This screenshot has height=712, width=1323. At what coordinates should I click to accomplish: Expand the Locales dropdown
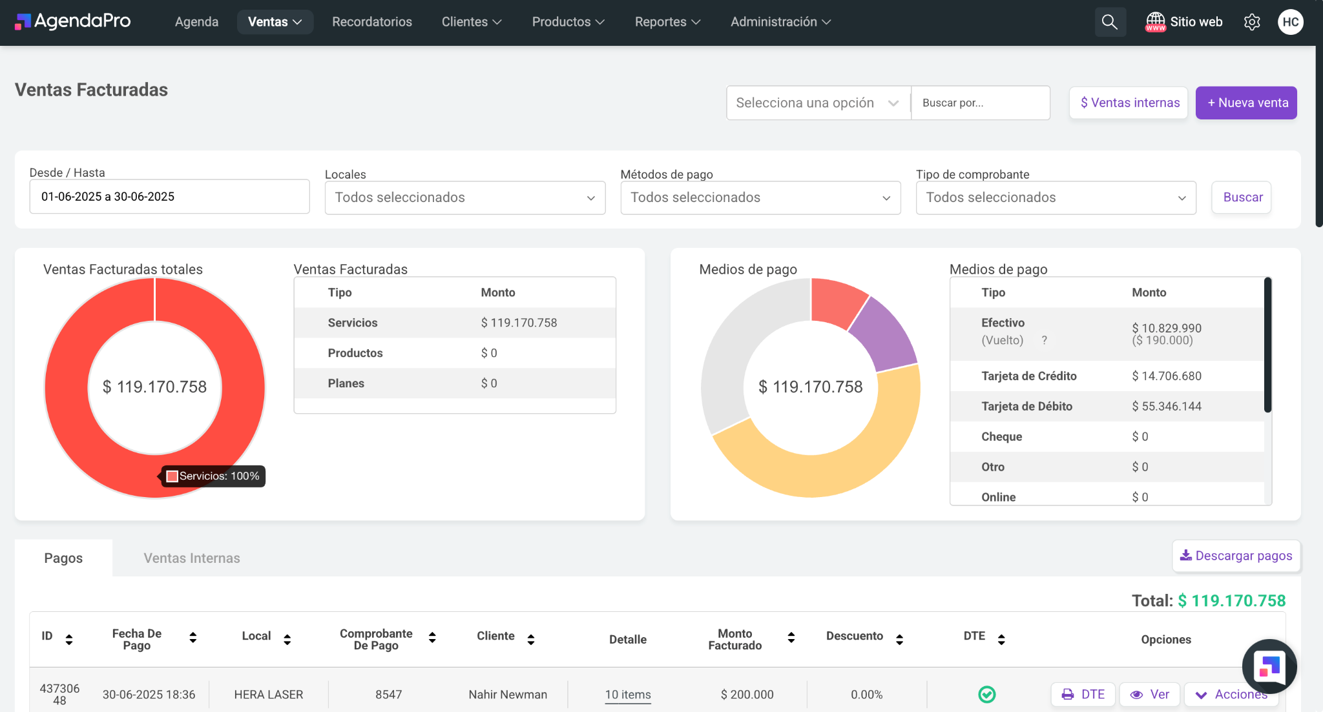coord(464,198)
